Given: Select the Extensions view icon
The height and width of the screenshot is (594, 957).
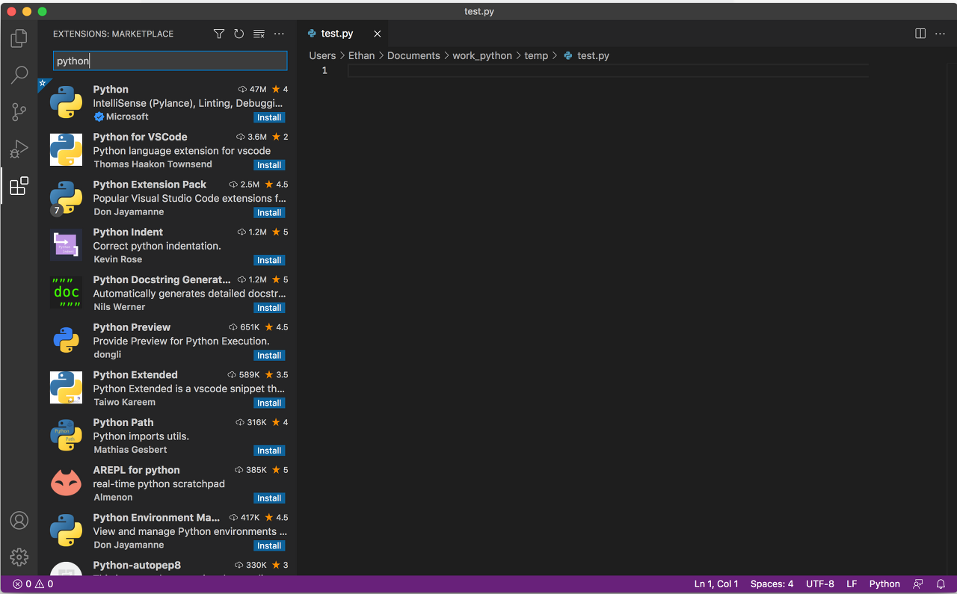Looking at the screenshot, I should (x=19, y=186).
